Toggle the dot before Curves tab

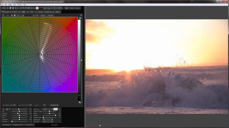(x=36, y=12)
